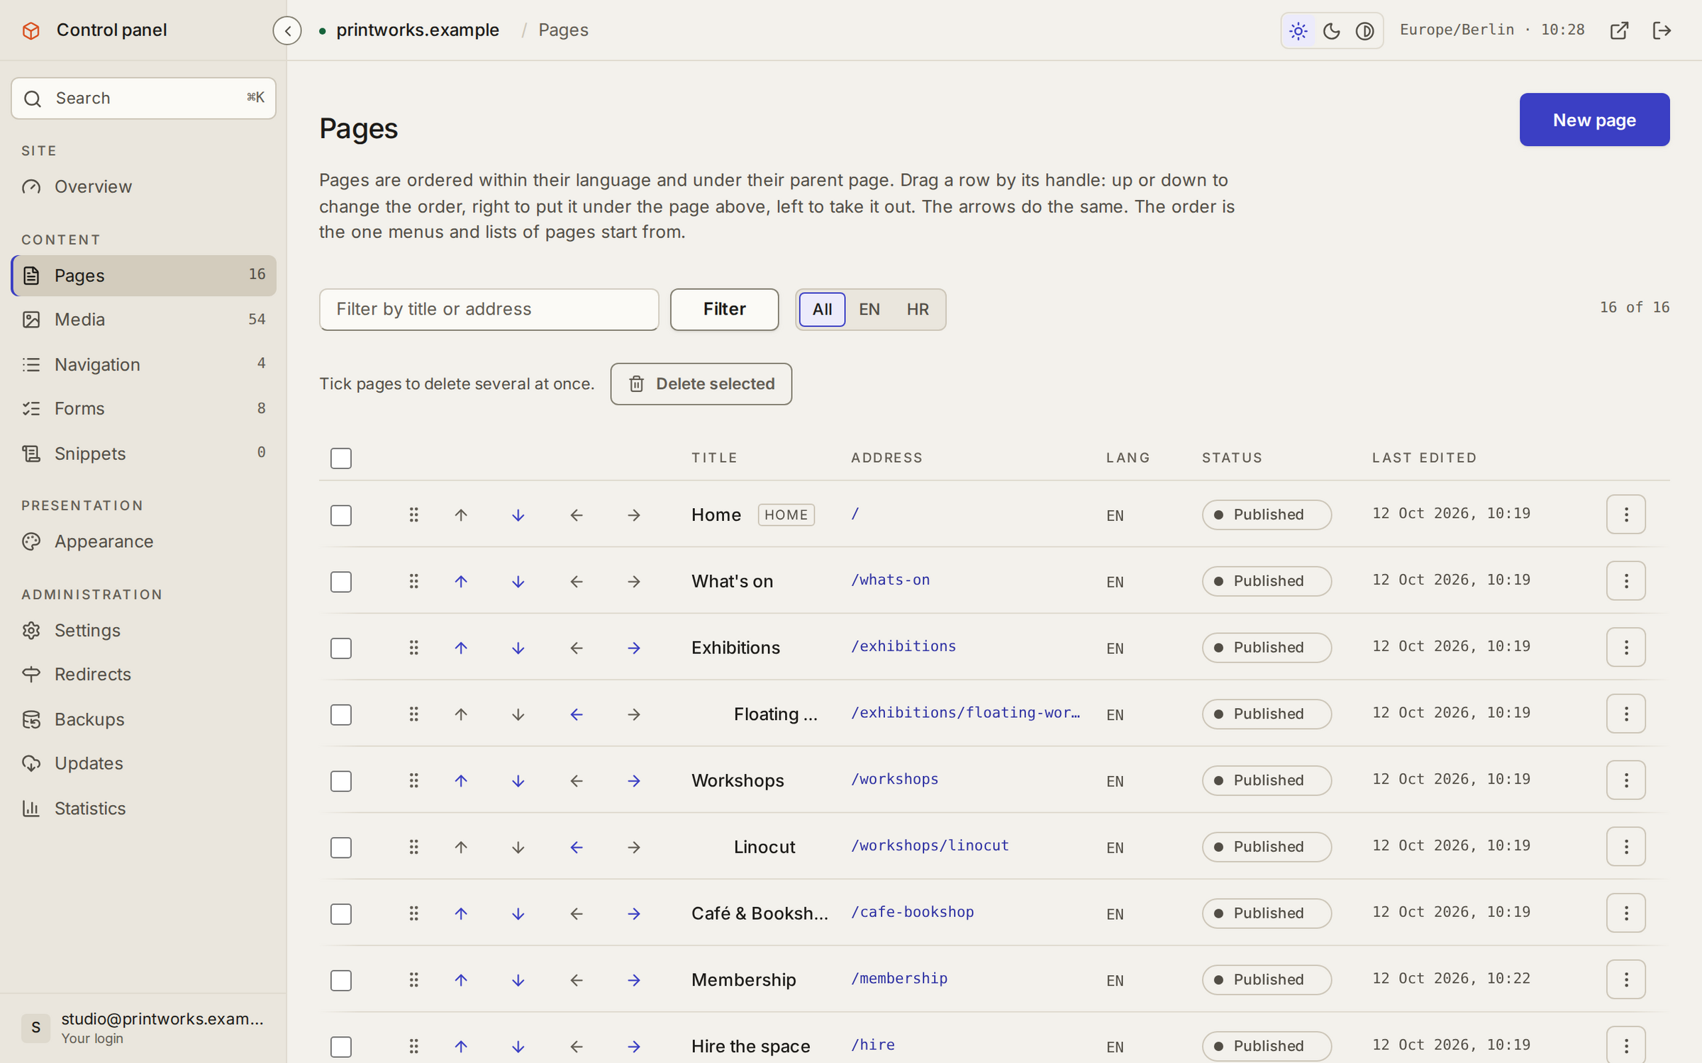This screenshot has width=1702, height=1063.
Task: Tick the select-all checkbox in header
Action: point(341,459)
